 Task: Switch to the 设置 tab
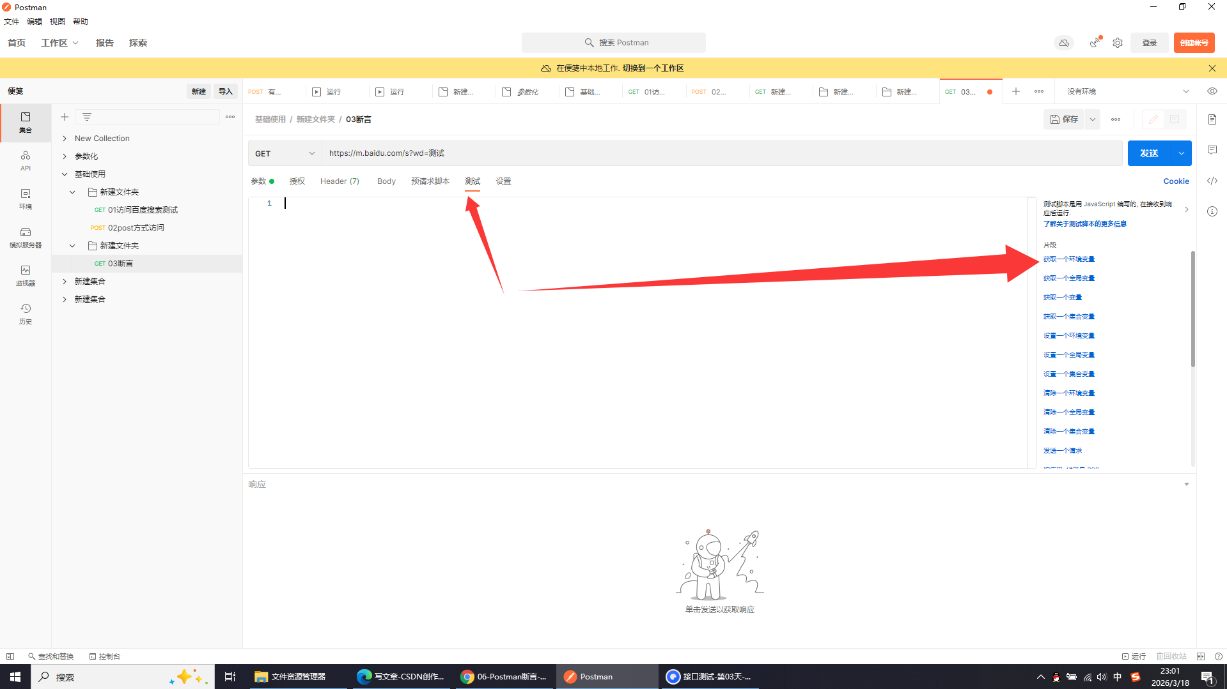coord(503,181)
